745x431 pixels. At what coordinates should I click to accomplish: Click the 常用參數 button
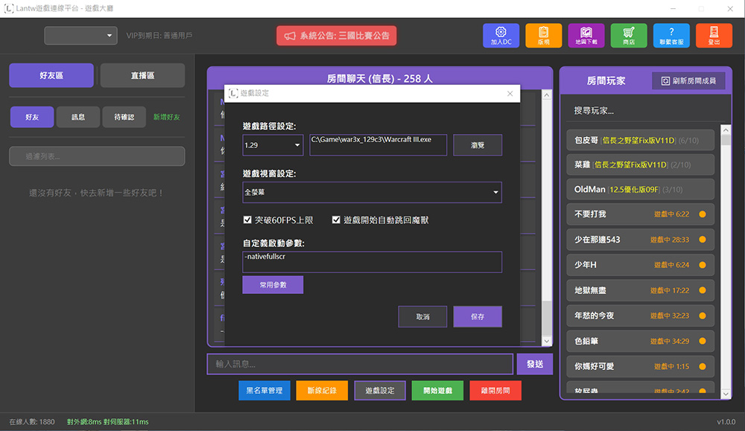(x=273, y=285)
